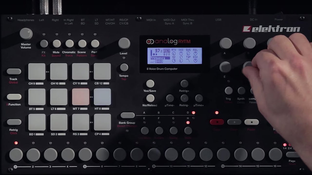Click the right arrow µTime+ key
Image resolution: width=312 pixels, height=175 pixels.
coord(199,98)
